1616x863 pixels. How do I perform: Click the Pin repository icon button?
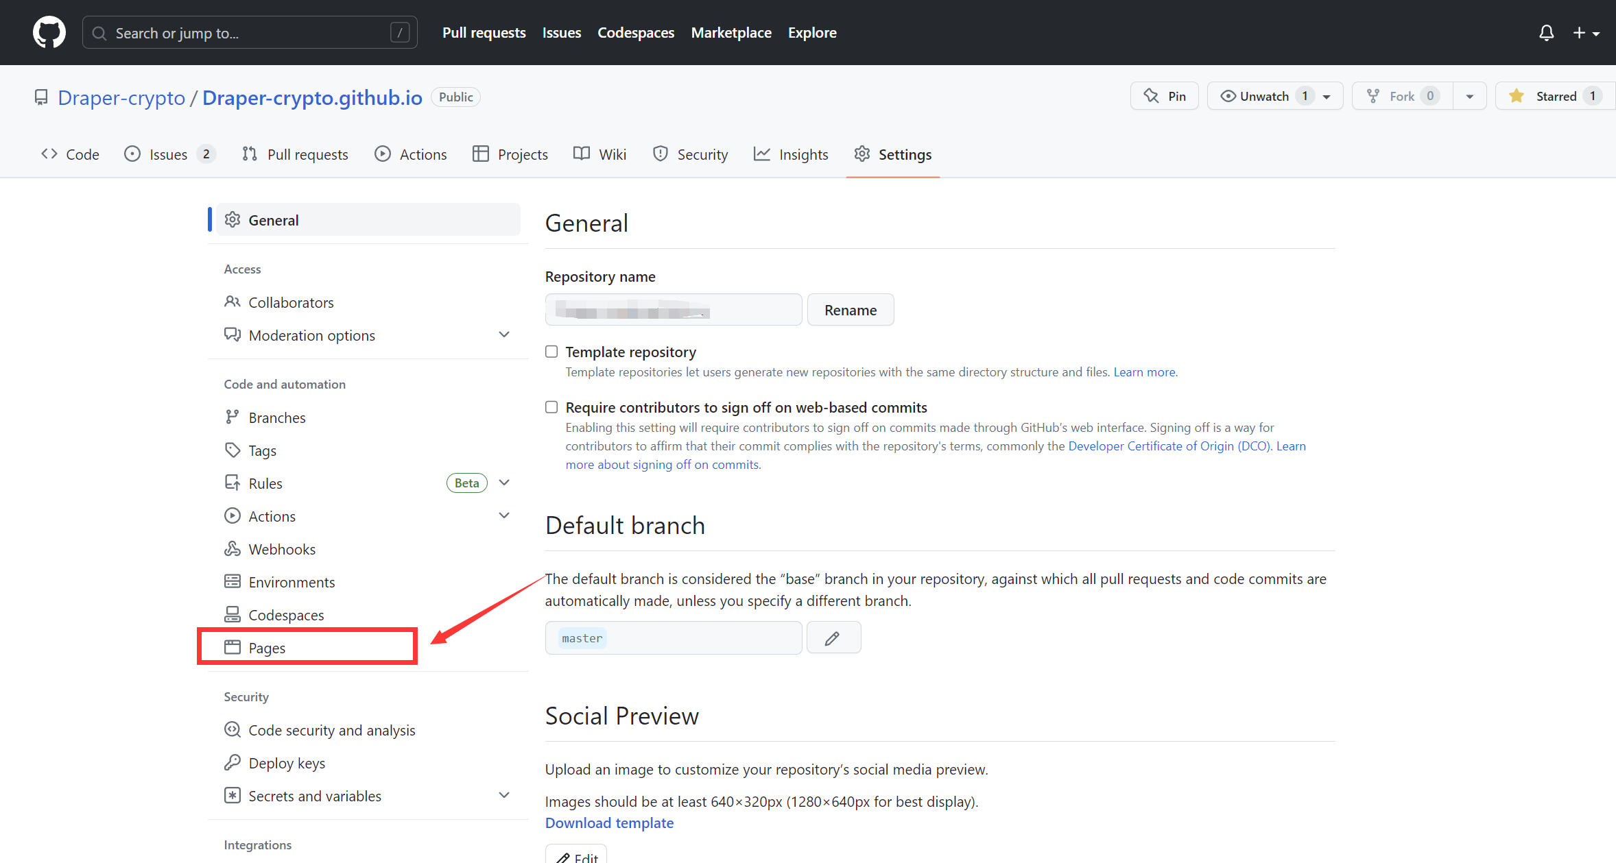pyautogui.click(x=1164, y=96)
